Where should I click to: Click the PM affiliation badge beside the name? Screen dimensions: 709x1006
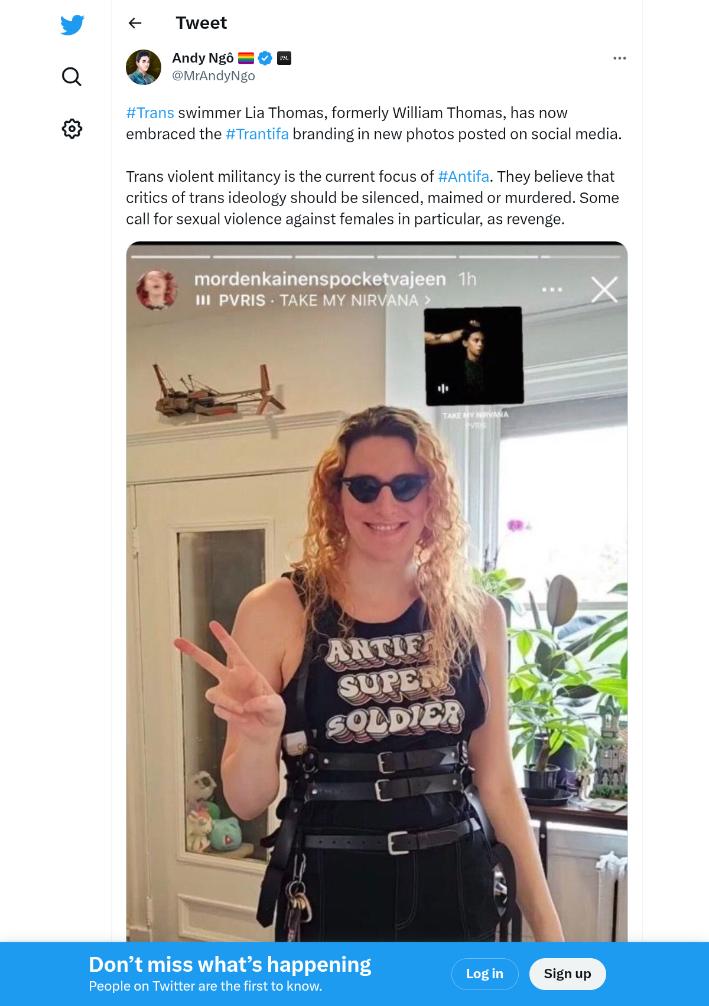[x=284, y=58]
